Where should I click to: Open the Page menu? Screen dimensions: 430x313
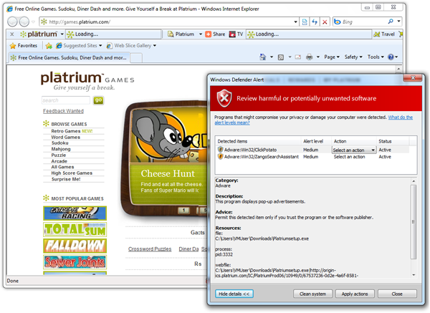pos(332,57)
